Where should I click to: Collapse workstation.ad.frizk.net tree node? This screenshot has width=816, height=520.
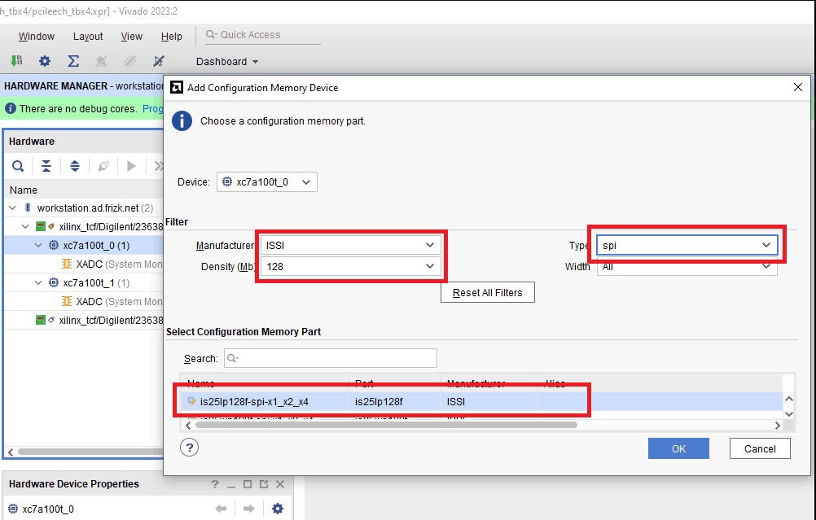[x=12, y=208]
